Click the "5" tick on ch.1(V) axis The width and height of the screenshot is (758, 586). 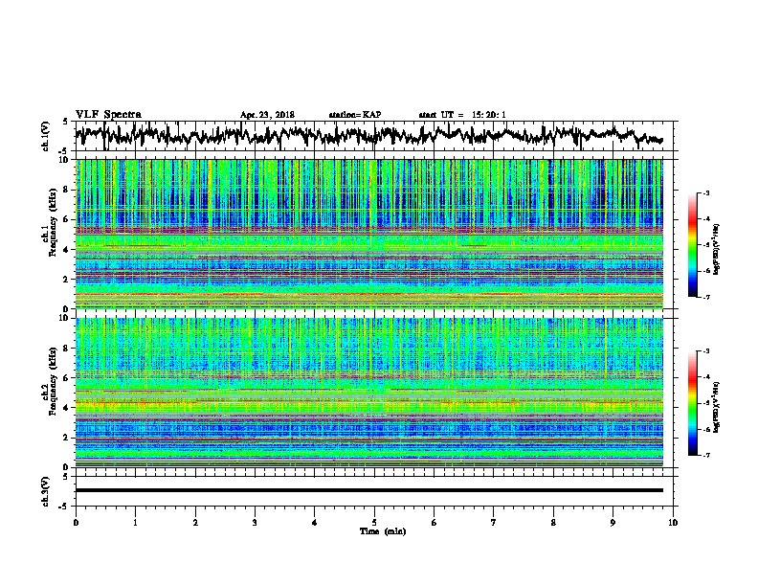pos(65,122)
